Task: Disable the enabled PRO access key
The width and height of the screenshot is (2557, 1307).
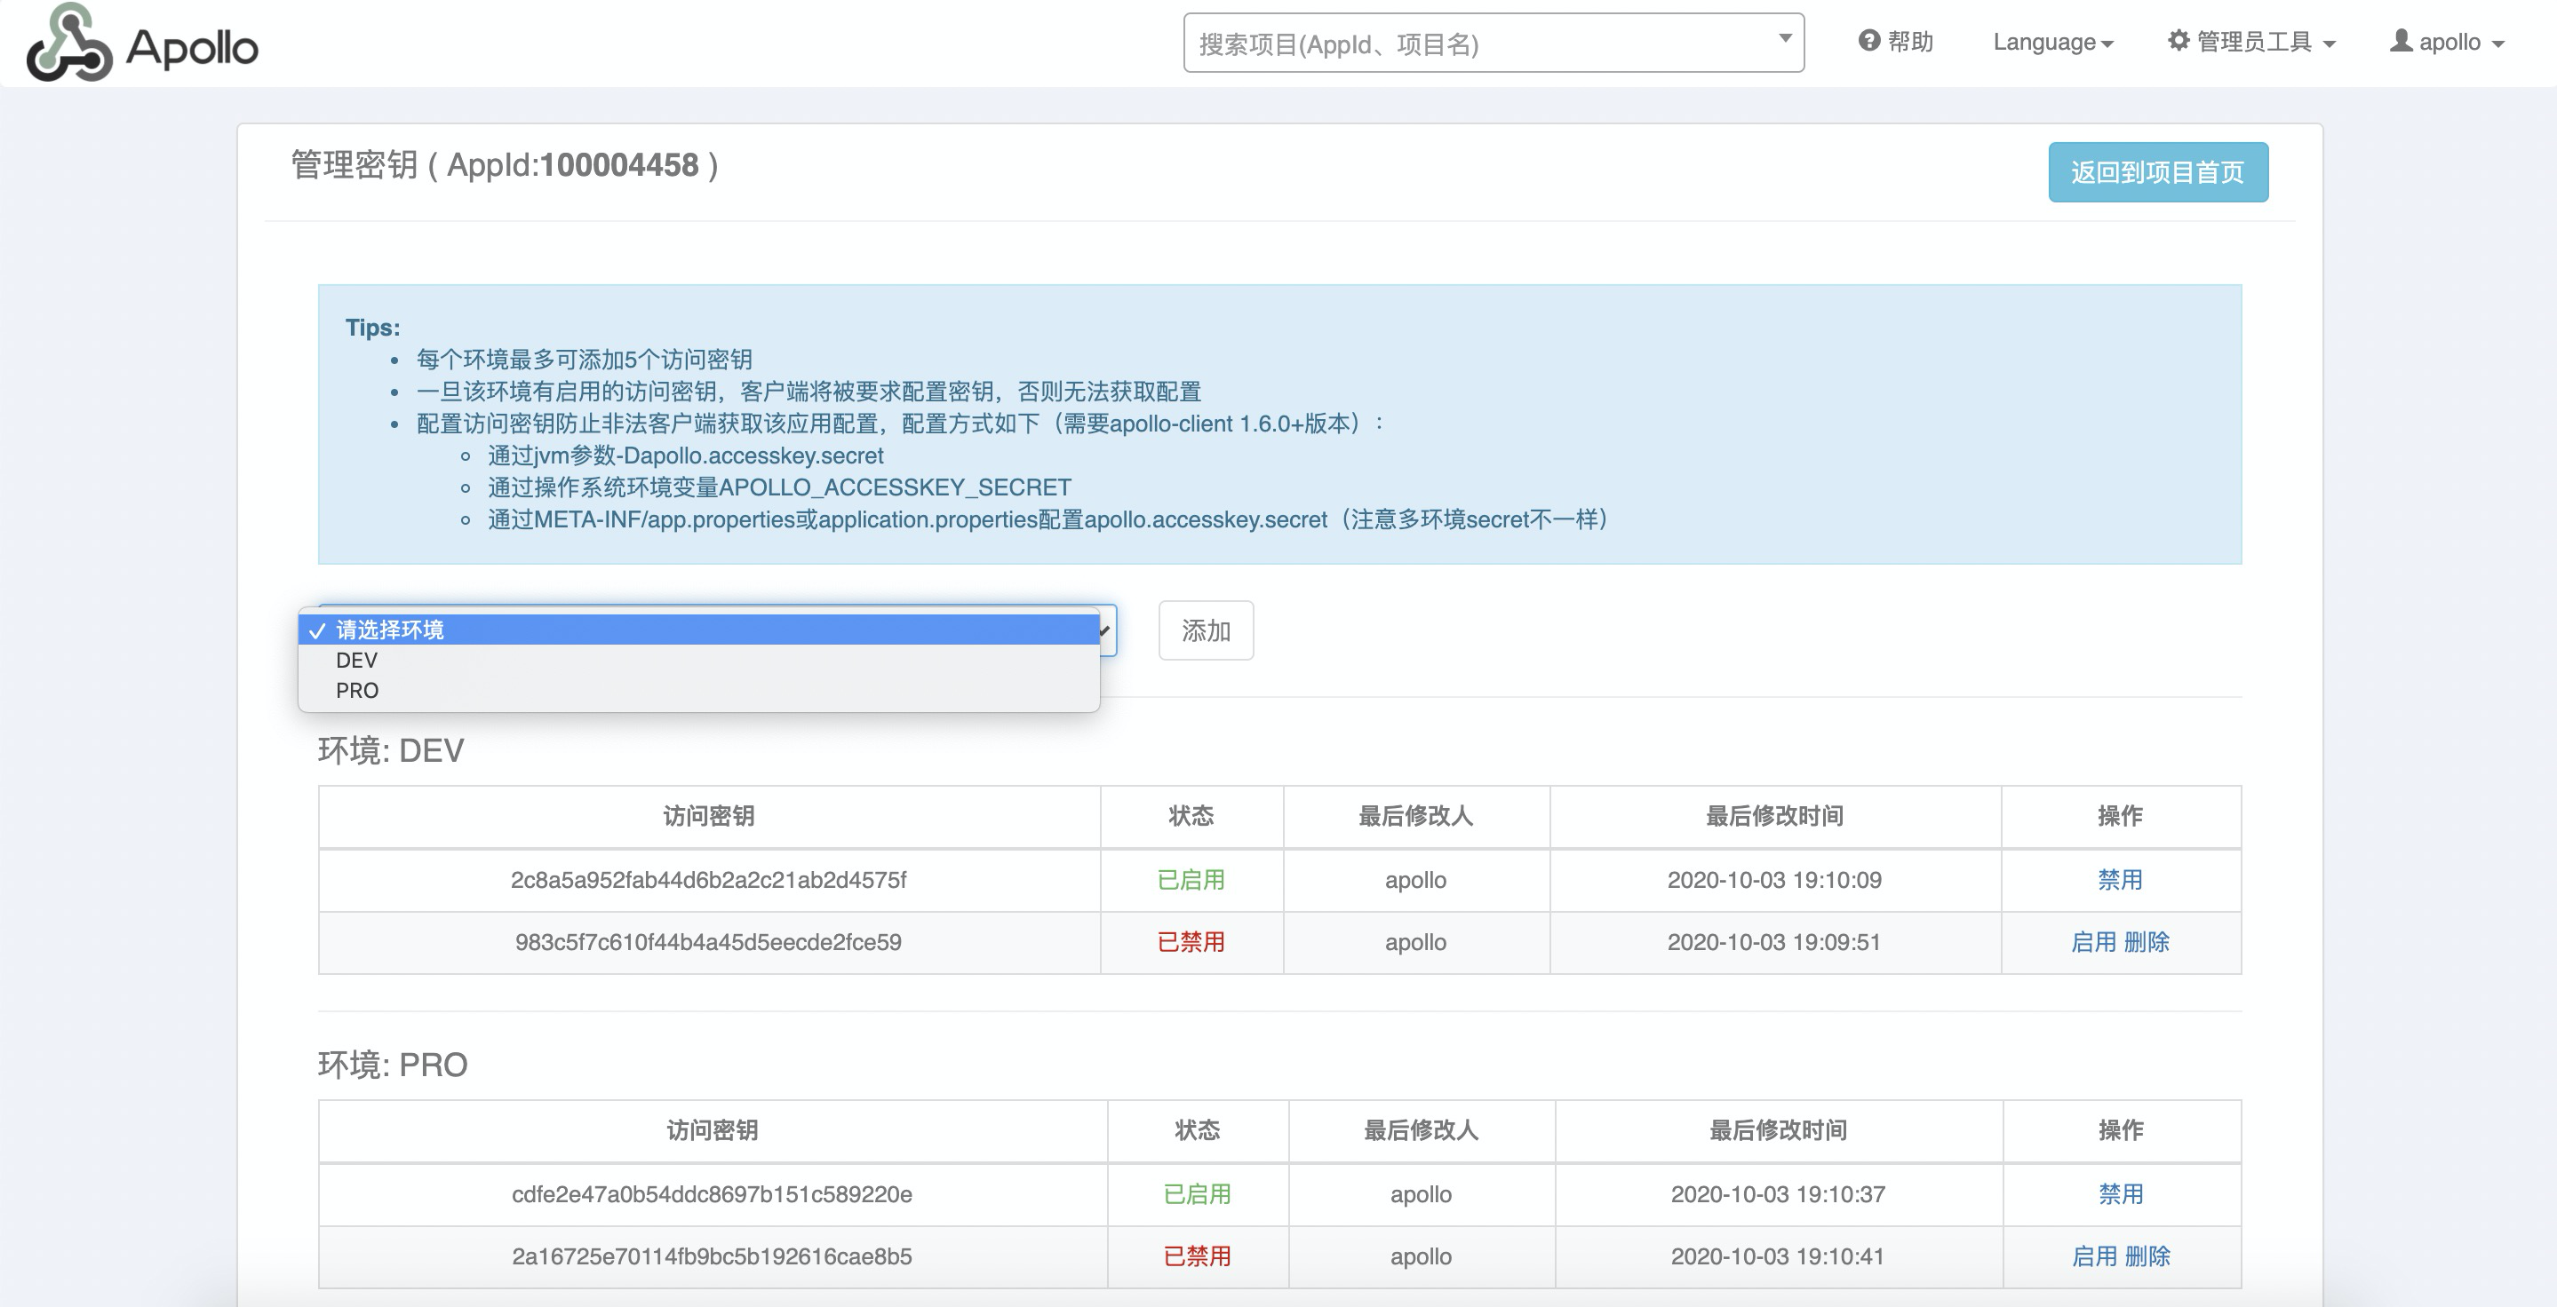Action: (x=2120, y=1195)
